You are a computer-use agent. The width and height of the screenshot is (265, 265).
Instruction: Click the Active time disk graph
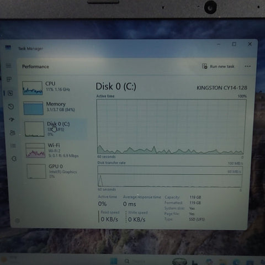[x=171, y=126]
